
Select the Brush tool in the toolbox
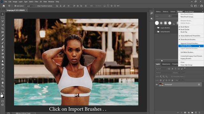tap(3, 43)
